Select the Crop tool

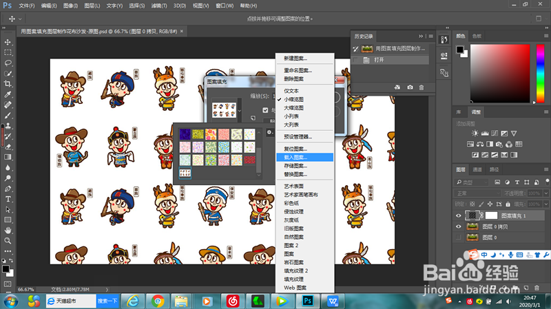[8, 84]
